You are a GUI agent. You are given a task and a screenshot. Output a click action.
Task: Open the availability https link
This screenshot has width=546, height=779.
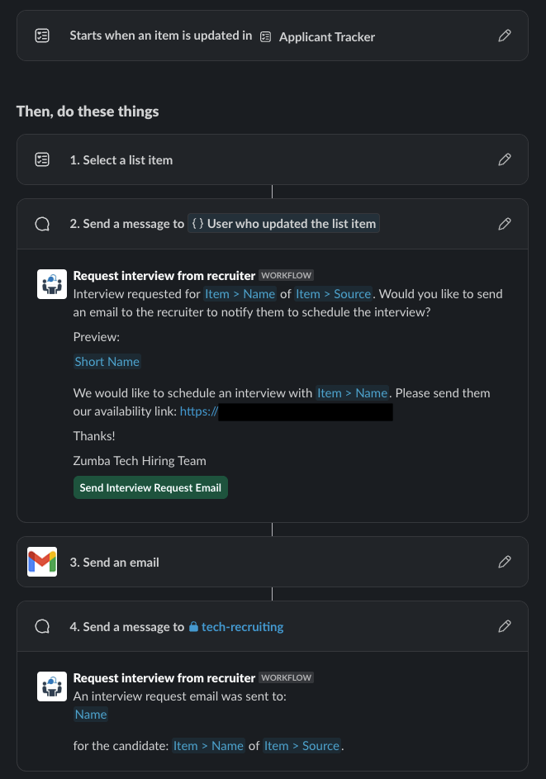pos(199,411)
